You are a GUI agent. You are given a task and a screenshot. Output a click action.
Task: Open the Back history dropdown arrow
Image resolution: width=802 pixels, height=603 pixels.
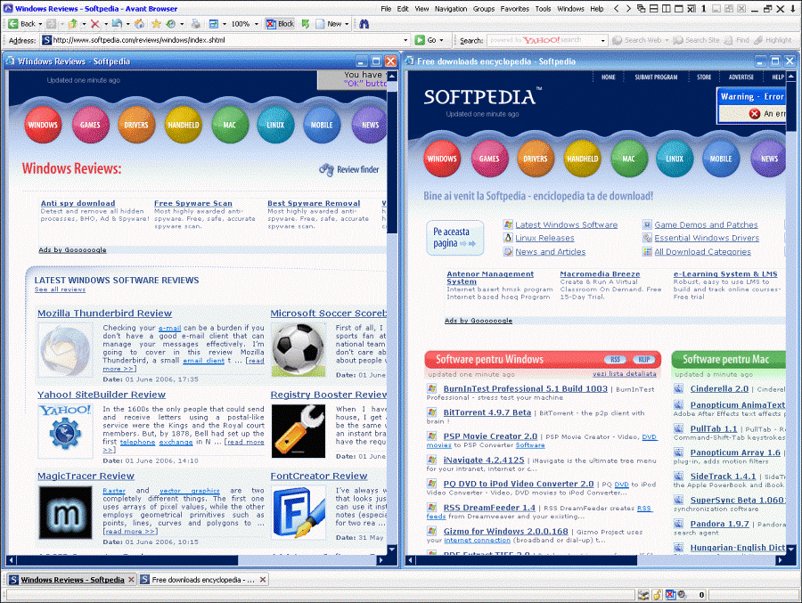pos(40,24)
